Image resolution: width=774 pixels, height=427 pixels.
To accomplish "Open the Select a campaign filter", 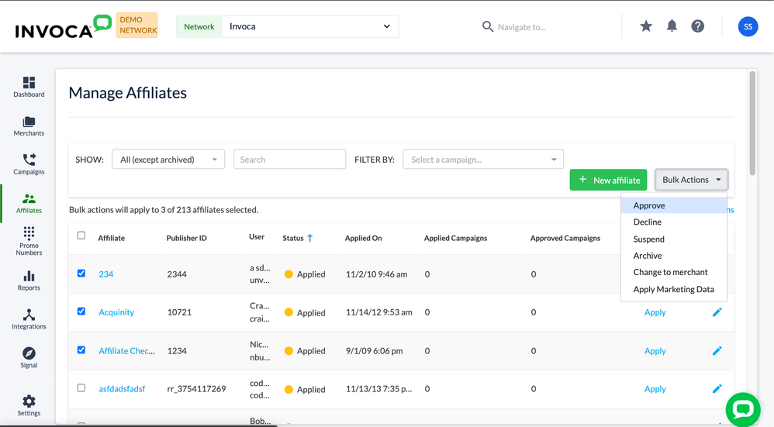I will coord(482,160).
